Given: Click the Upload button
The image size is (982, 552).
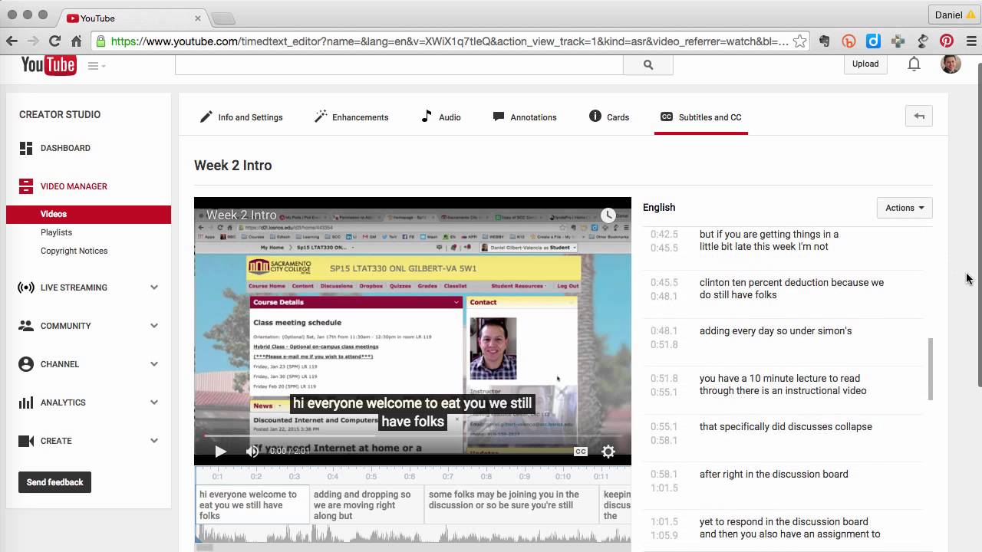Looking at the screenshot, I should point(865,64).
